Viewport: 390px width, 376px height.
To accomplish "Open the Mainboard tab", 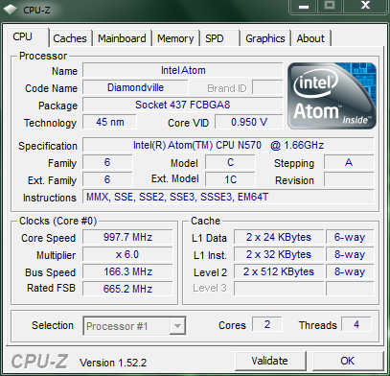I will pos(122,38).
